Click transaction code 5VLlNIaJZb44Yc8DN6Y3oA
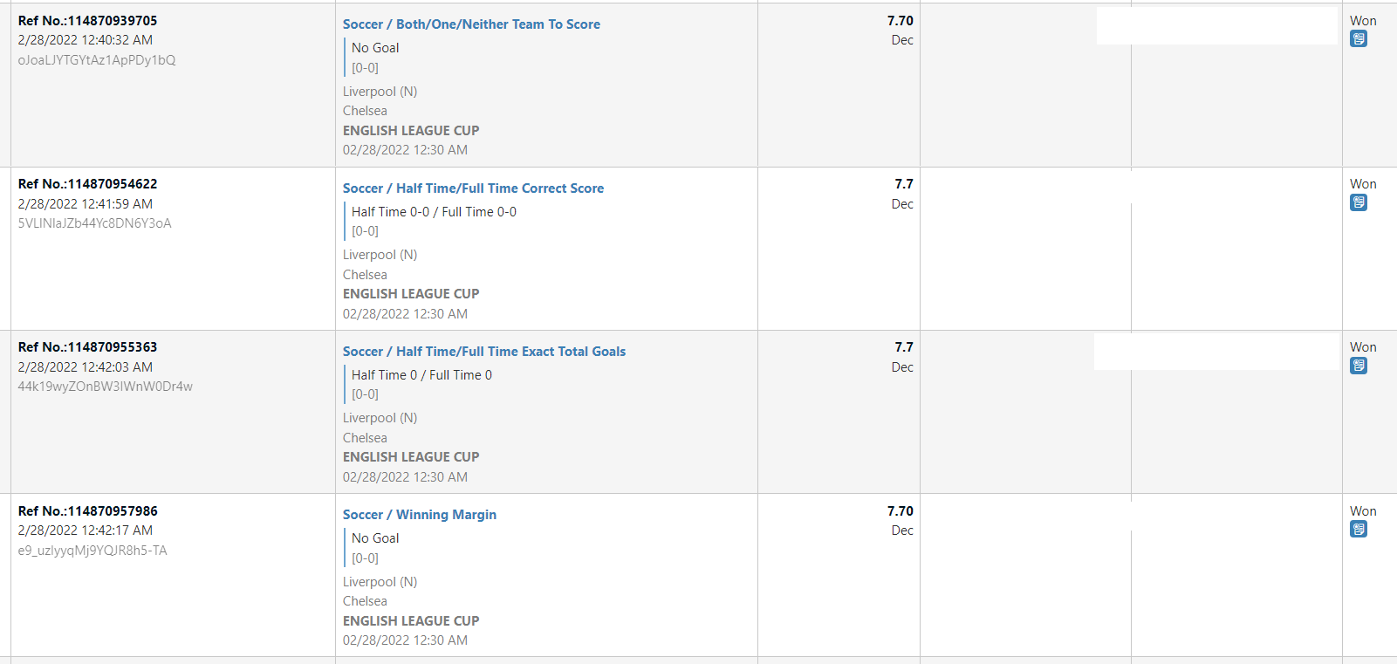Image resolution: width=1397 pixels, height=664 pixels. (x=95, y=223)
